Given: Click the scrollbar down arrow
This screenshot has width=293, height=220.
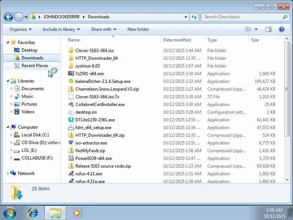Looking at the screenshot, I should [x=287, y=180].
